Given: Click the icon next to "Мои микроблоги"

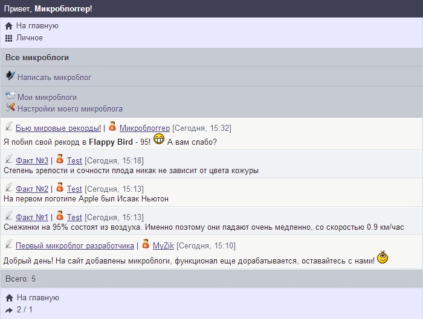Looking at the screenshot, I should 10,95.
